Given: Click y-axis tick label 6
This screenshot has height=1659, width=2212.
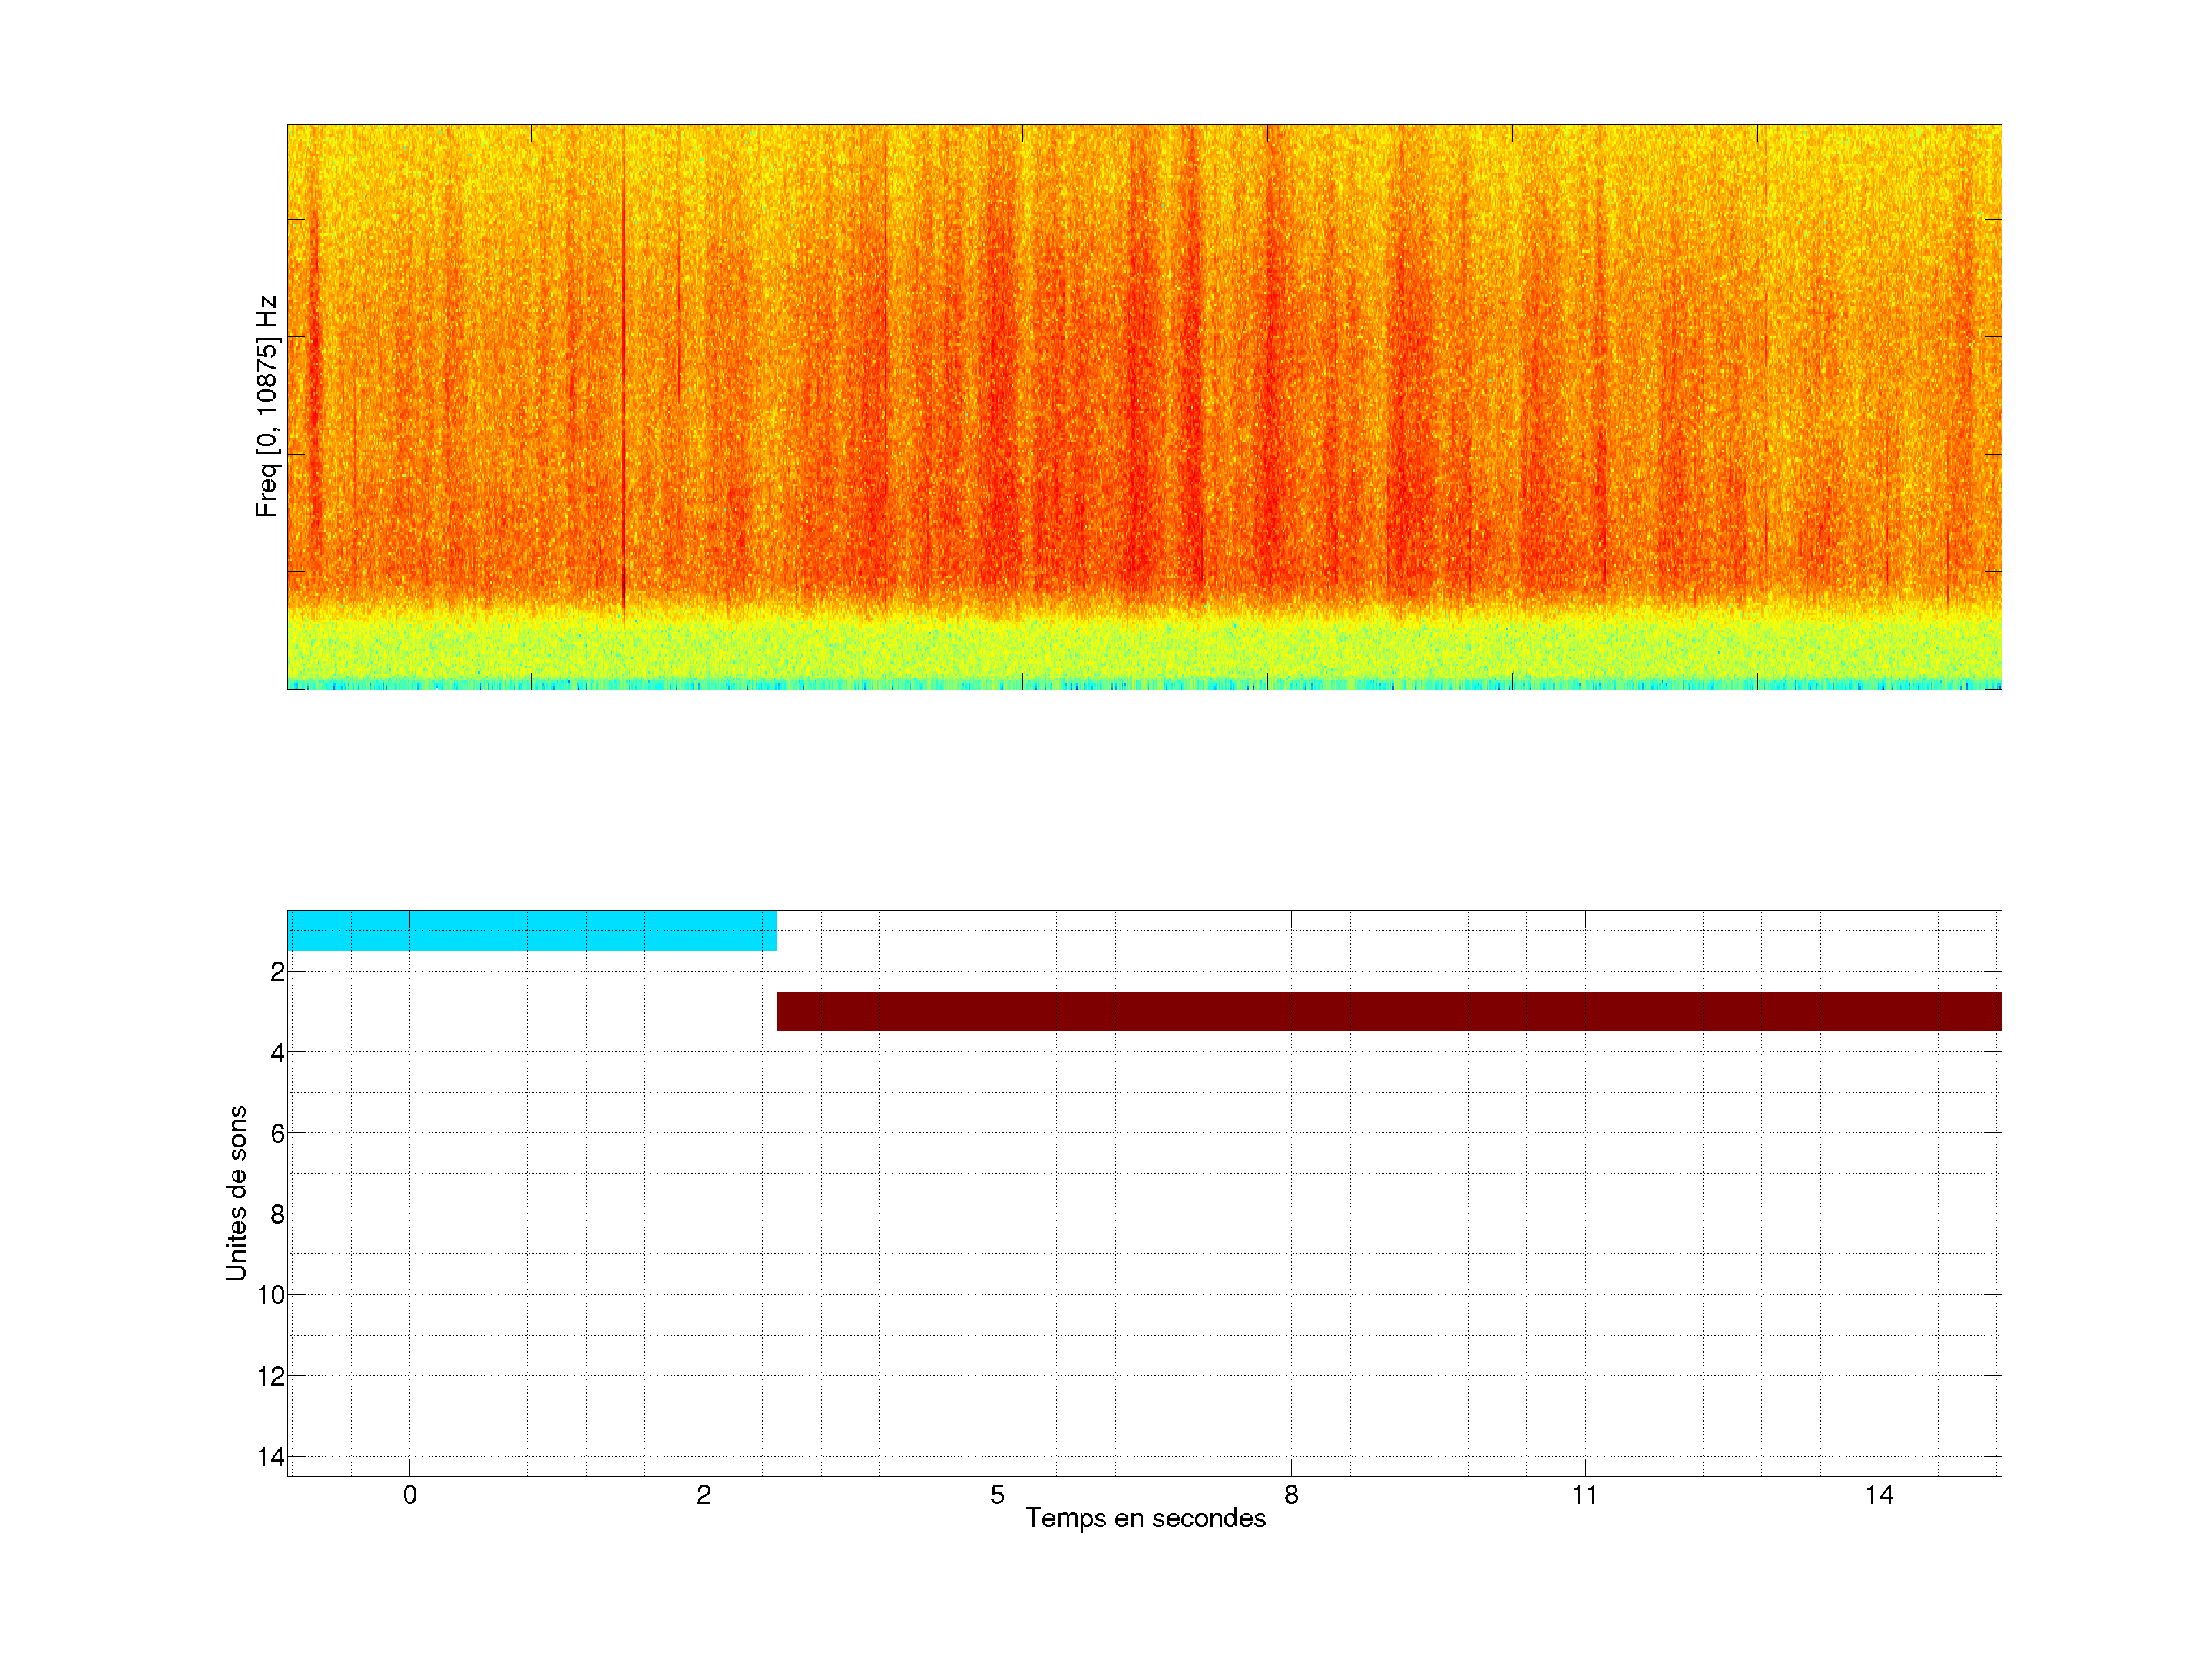Looking at the screenshot, I should (277, 1133).
